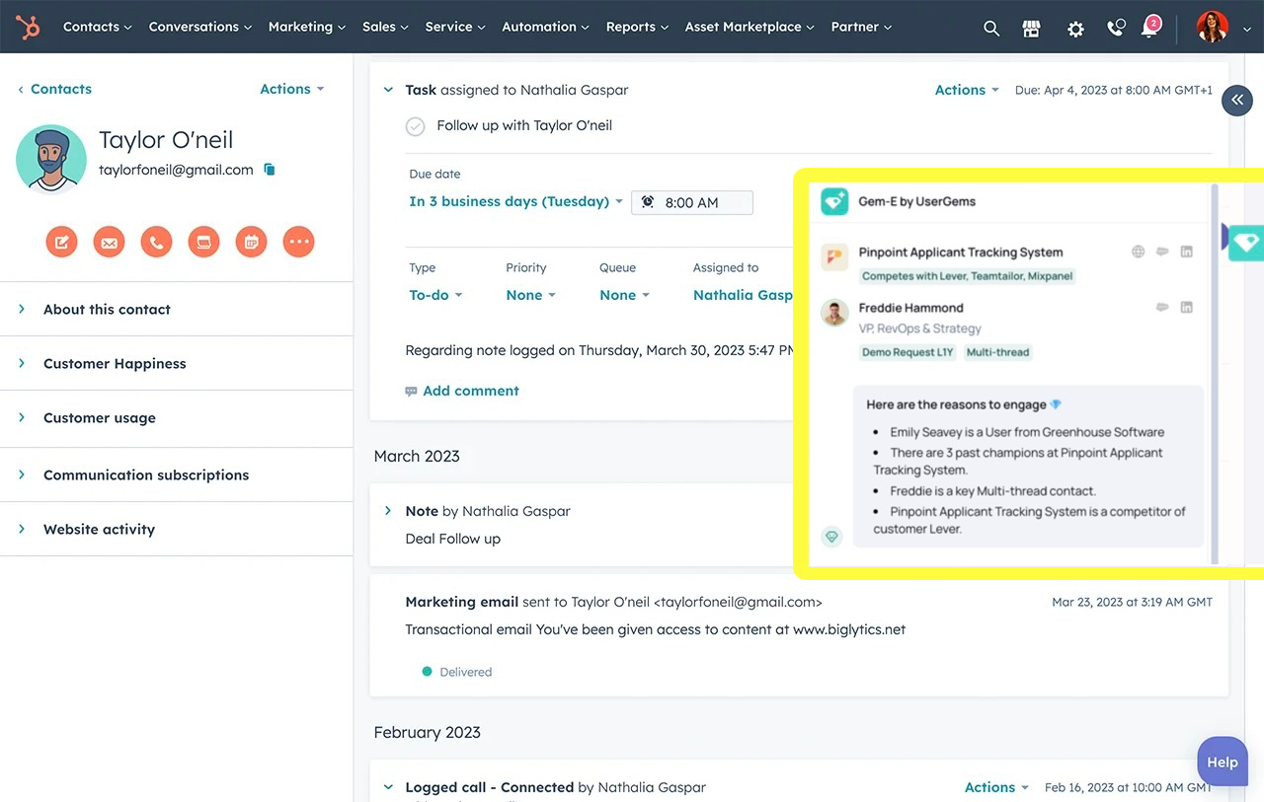Open the Partner menu
Screen dimensions: 1264x802
[x=861, y=27]
